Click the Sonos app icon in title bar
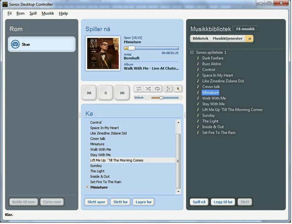The height and width of the screenshot is (224, 292). 5,4
